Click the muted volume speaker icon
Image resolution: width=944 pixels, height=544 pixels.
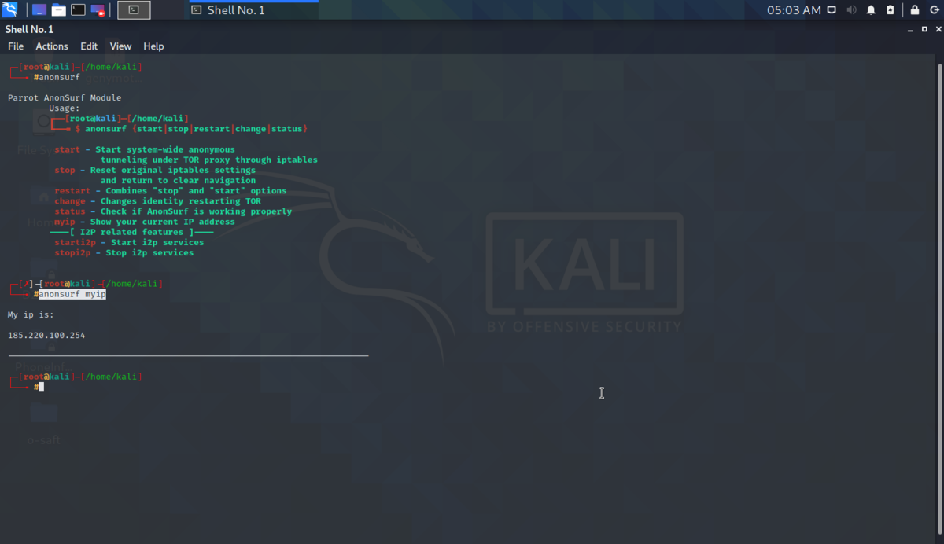click(x=852, y=10)
